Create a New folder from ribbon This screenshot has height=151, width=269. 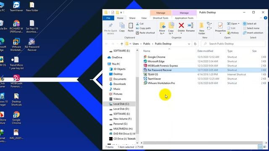202,29
